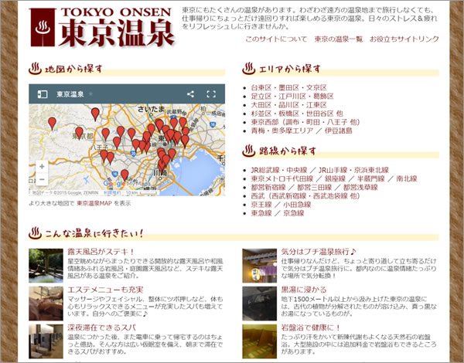Star the 東京温泉 map
This screenshot has width=464, height=363.
[91, 94]
